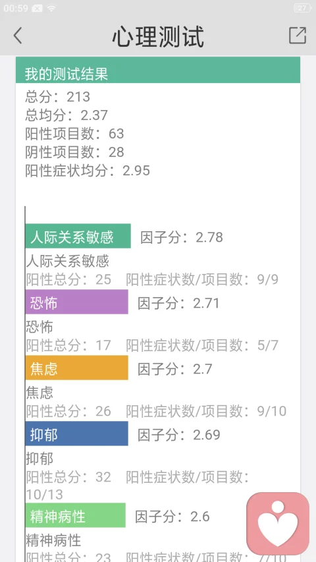Screen dimensions: 316x562
Task: Select the 精神病性 light green bar
Action: click(x=75, y=515)
